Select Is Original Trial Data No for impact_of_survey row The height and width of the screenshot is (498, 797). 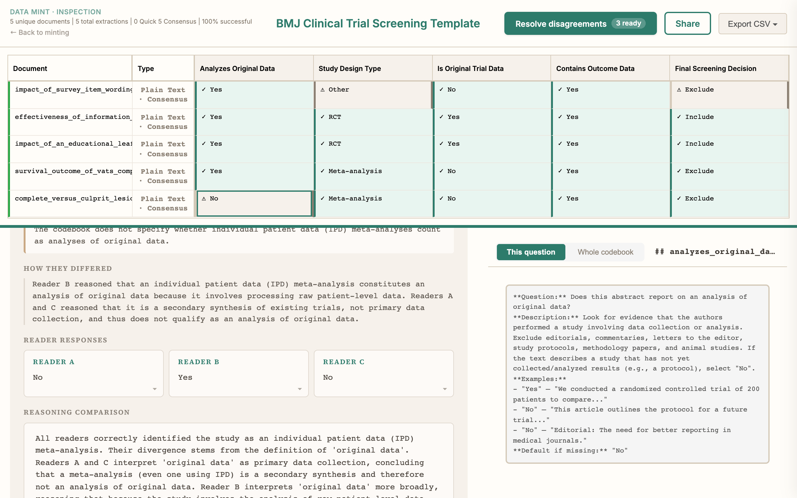(x=492, y=95)
